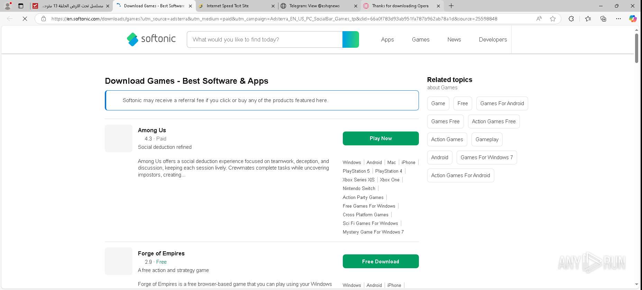Click the browser address bar URL

[x=274, y=19]
